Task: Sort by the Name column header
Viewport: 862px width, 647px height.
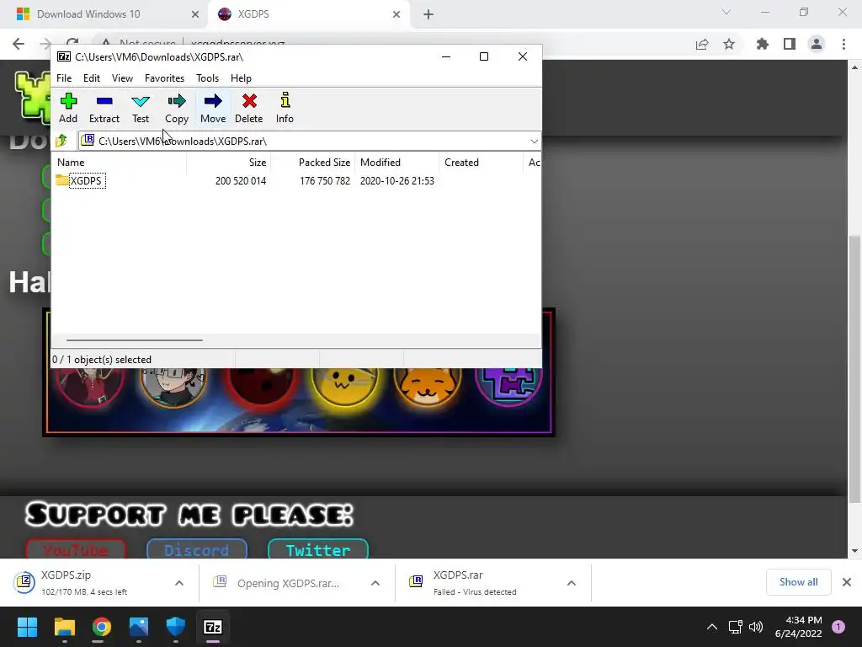Action: click(120, 163)
